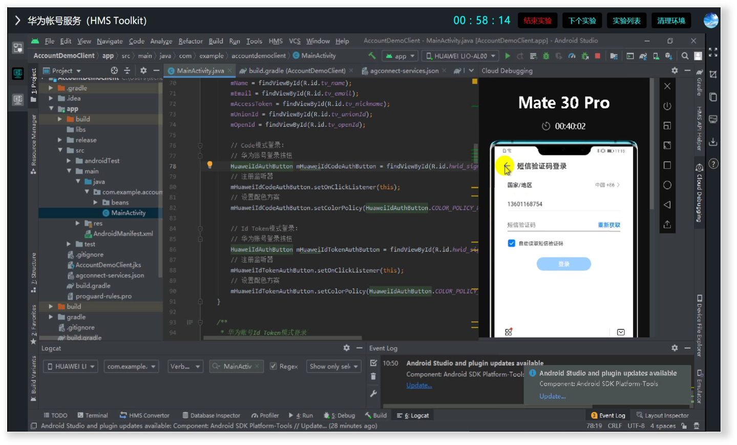Screen dimensions: 737x445
Task: Open the app run configuration dropdown
Action: point(401,56)
